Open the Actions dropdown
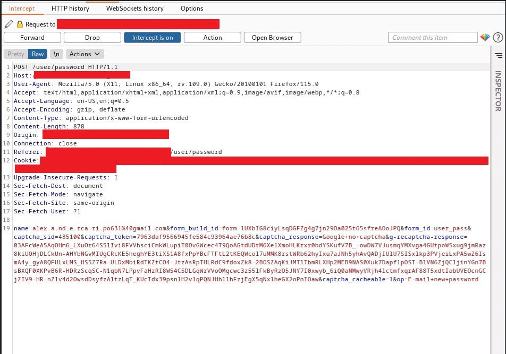 [85, 54]
